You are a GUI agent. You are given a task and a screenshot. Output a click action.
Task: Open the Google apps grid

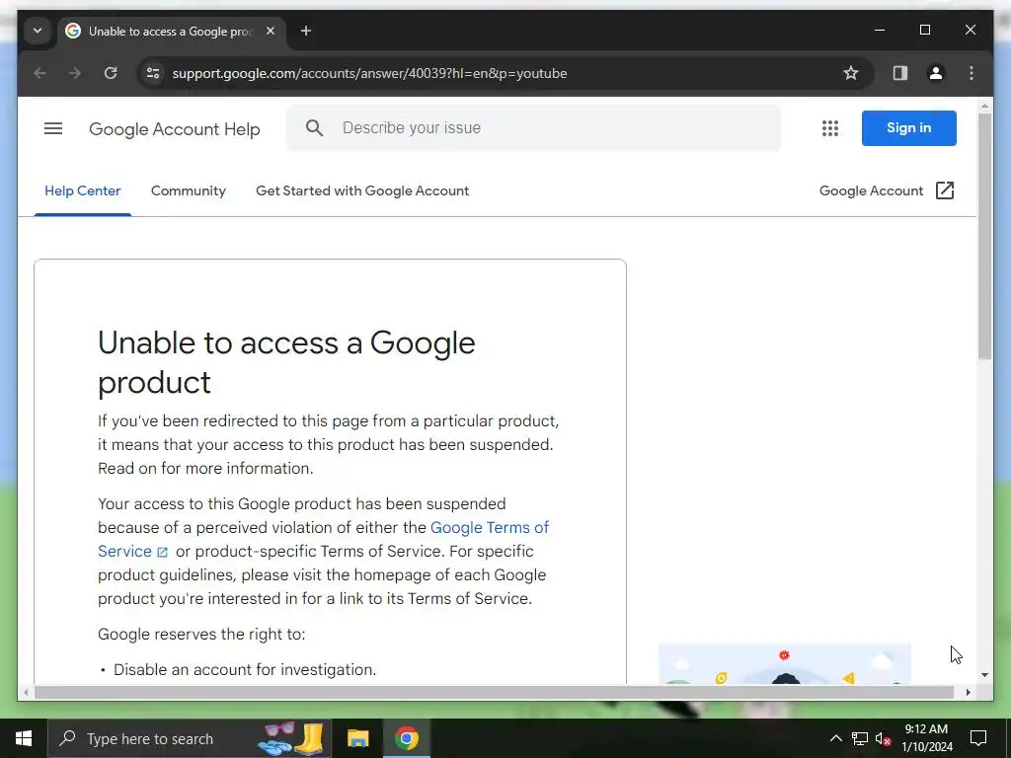click(x=829, y=128)
